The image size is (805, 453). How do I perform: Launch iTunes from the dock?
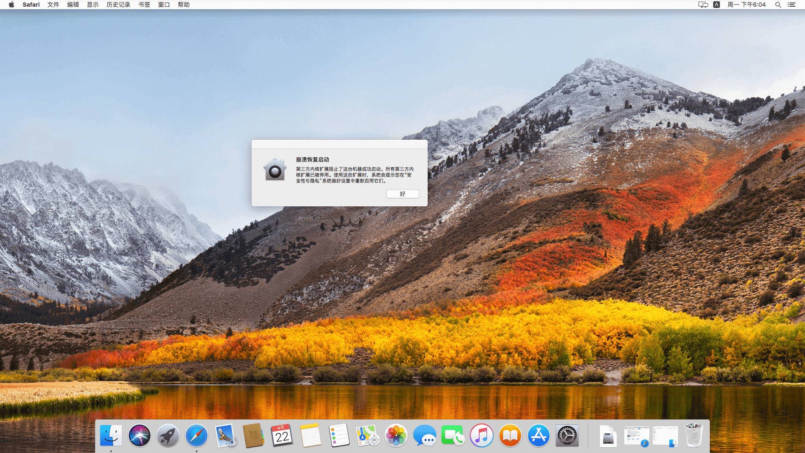point(481,435)
